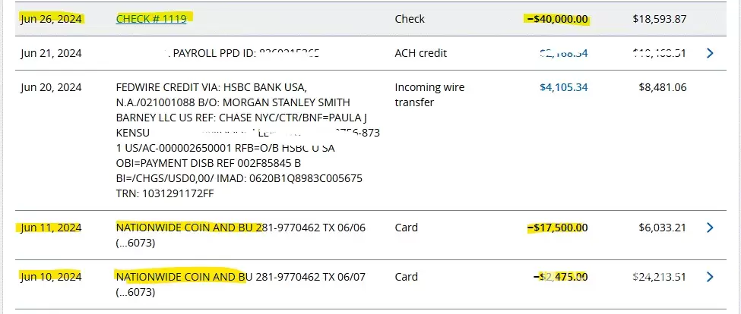This screenshot has height=314, width=741.
Task: Click the TX 06/07 Nationwide Coin description
Action: (x=240, y=276)
